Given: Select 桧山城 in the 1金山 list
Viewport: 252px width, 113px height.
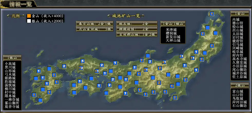Looking at the screenshot, I should coord(238,27).
